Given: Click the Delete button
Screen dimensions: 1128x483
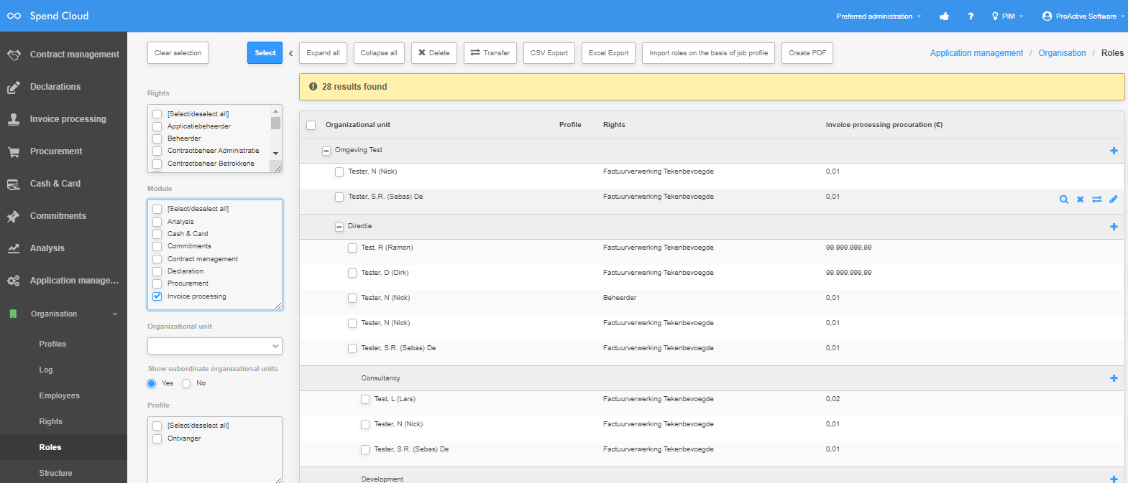Looking at the screenshot, I should point(434,53).
